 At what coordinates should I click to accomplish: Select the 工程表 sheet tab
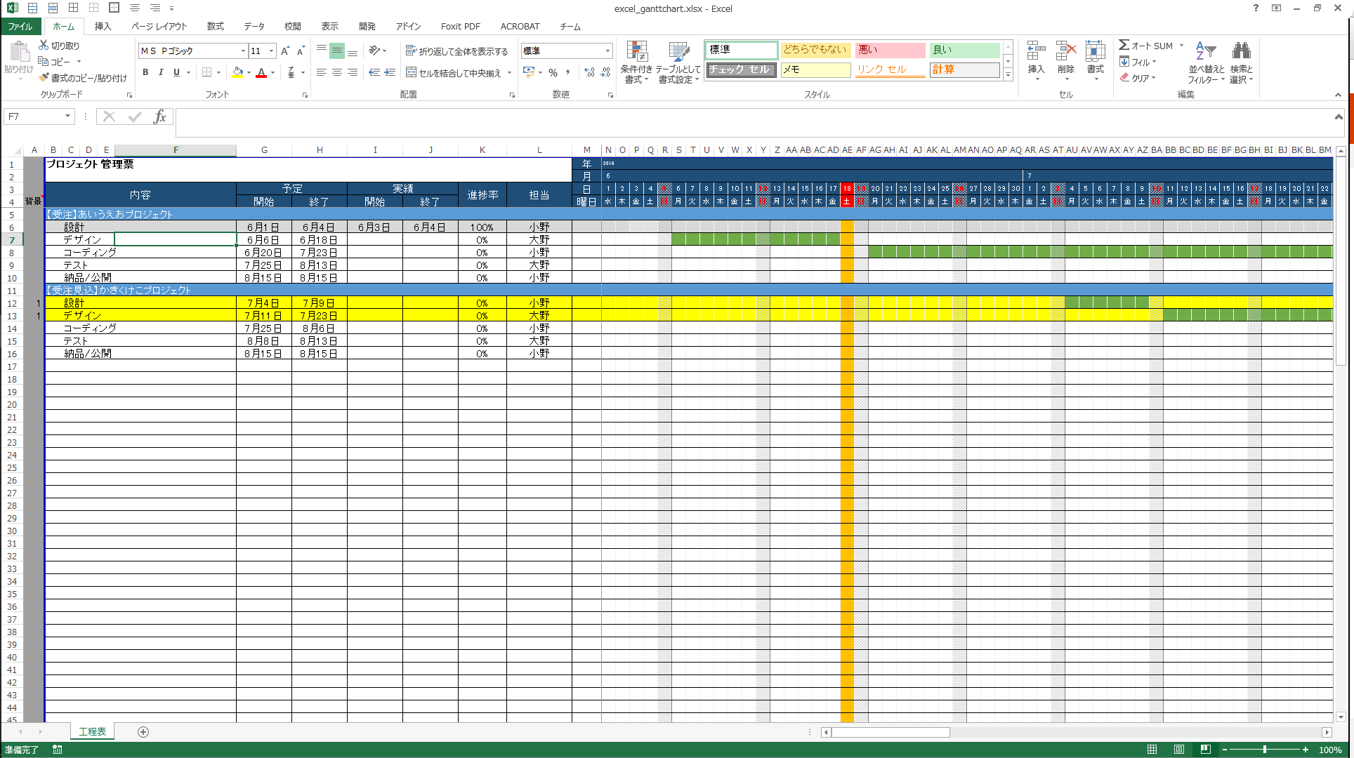[x=92, y=732]
